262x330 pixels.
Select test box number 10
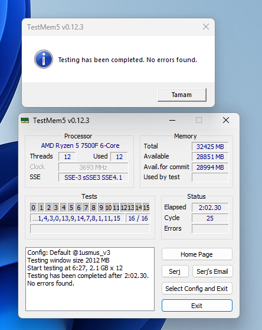point(109,208)
